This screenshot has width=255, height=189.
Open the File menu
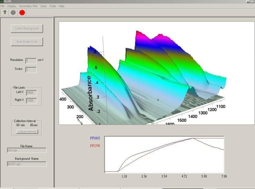[2, 6]
